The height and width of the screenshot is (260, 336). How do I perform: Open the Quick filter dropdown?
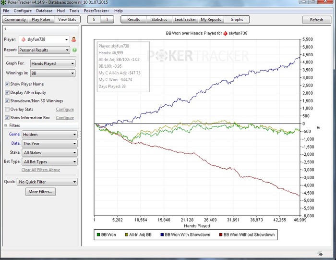(x=47, y=182)
